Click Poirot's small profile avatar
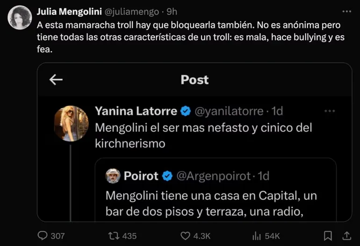This screenshot has height=246, width=360. coord(113,176)
